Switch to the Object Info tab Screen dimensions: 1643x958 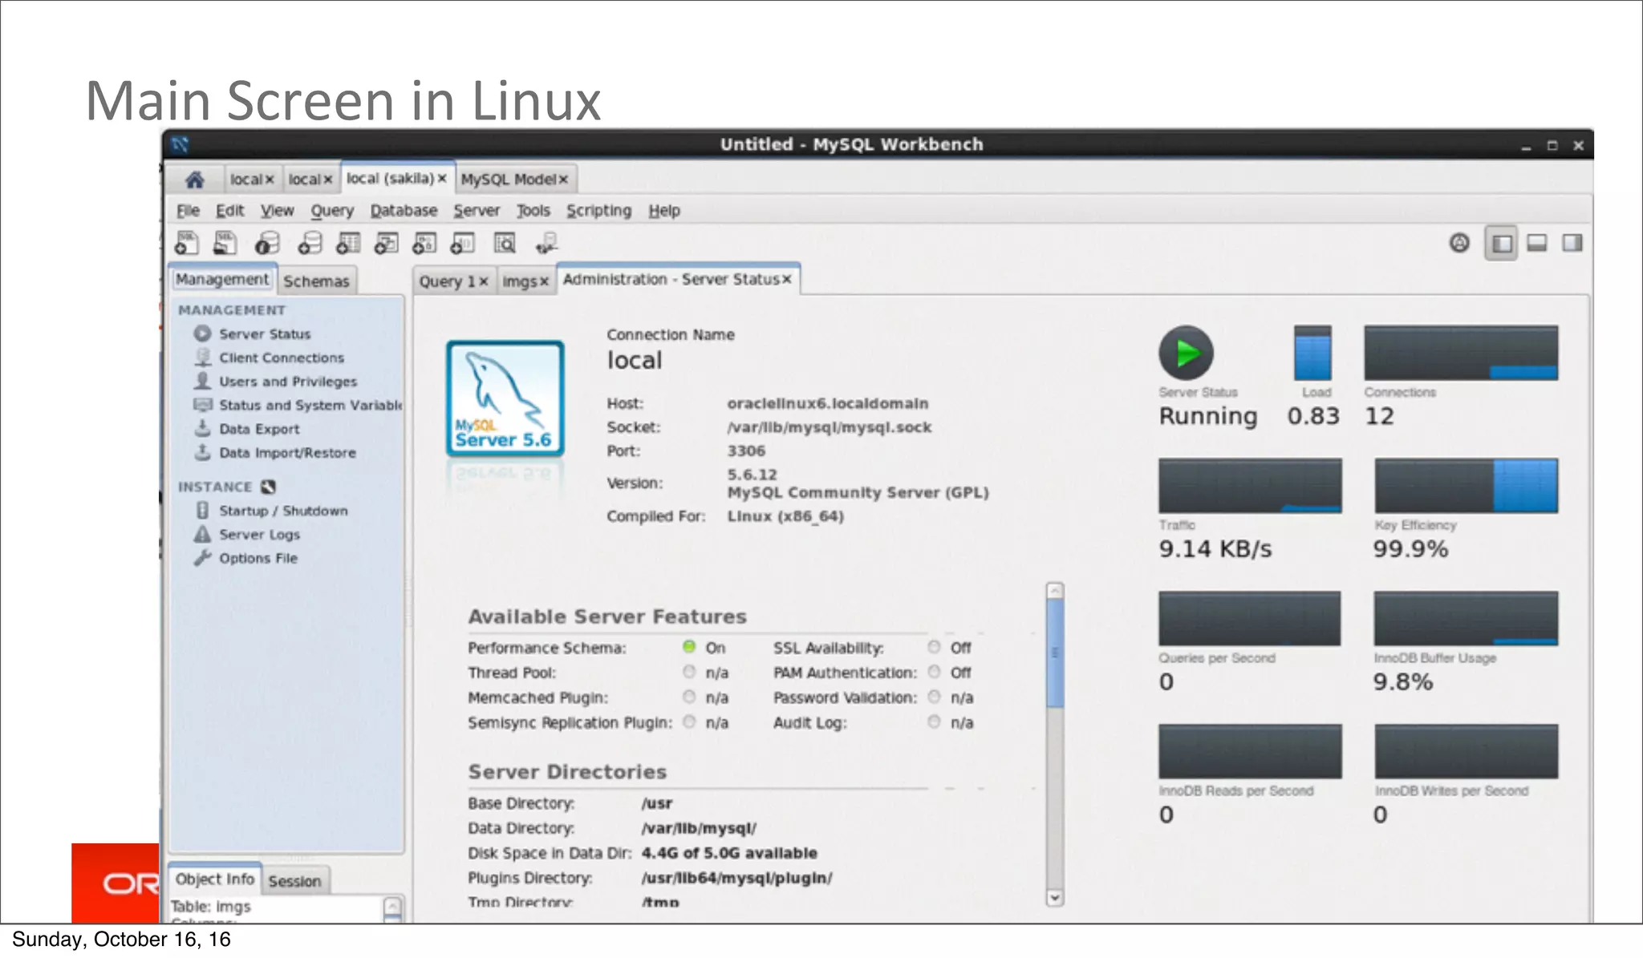[x=215, y=879]
